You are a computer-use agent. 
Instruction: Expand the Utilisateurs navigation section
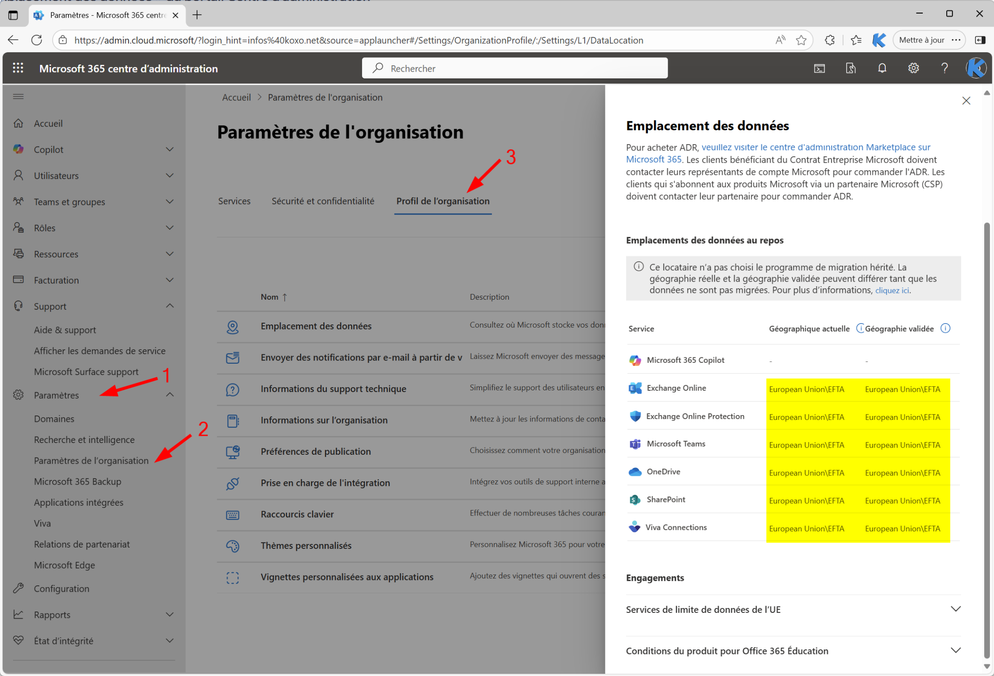point(169,175)
